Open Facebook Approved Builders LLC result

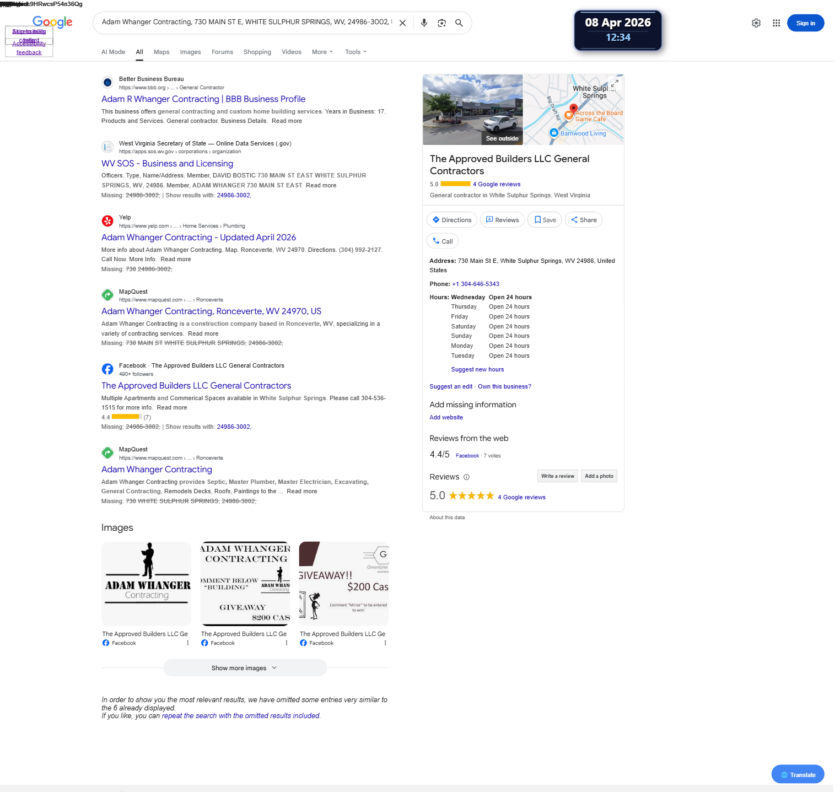[x=196, y=386]
